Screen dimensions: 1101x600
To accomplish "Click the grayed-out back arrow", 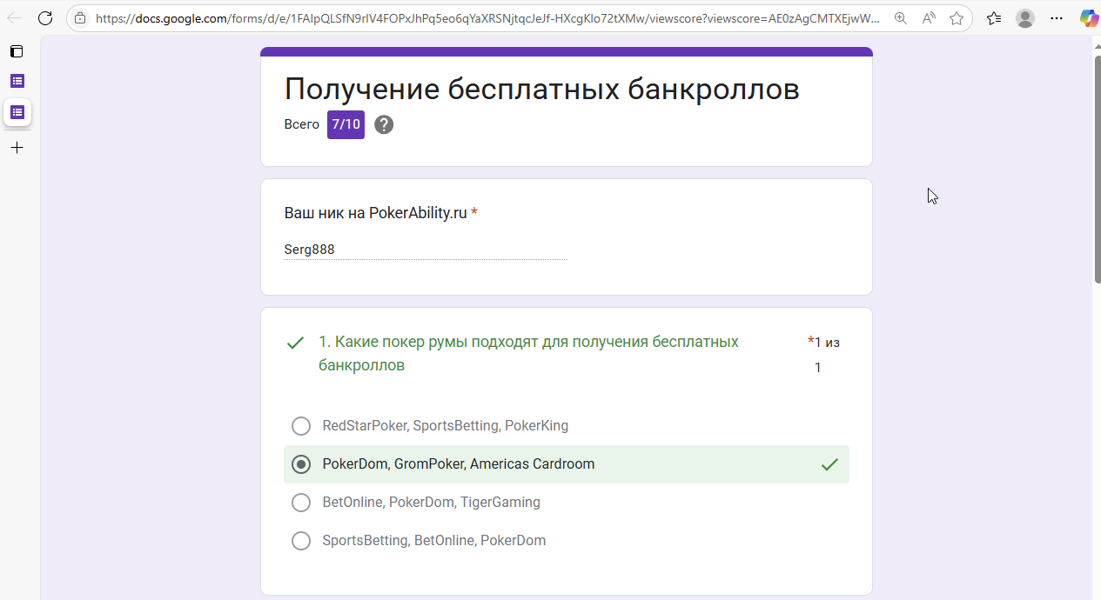I will coord(14,17).
